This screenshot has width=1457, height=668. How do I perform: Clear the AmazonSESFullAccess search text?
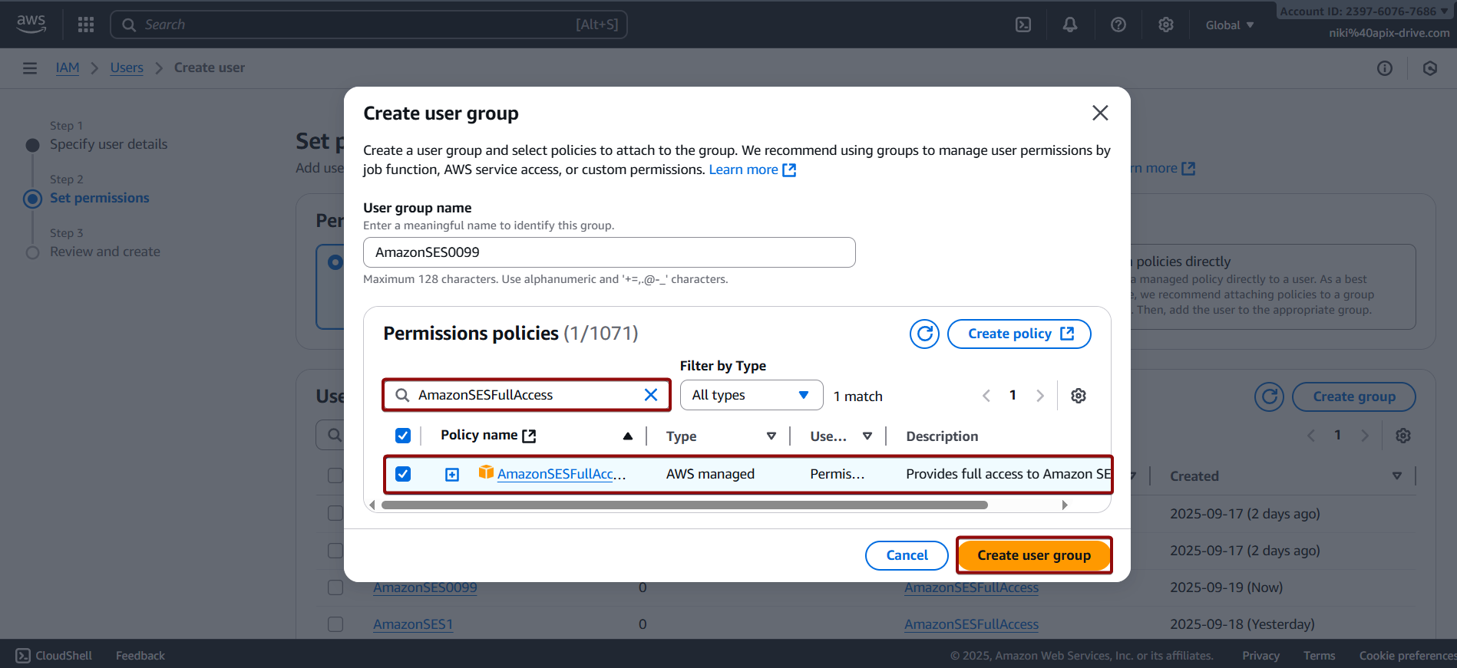(x=651, y=395)
